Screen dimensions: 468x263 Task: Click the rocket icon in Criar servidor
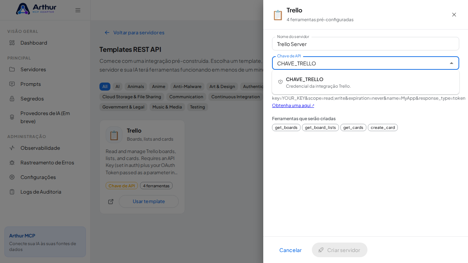pyautogui.click(x=321, y=250)
